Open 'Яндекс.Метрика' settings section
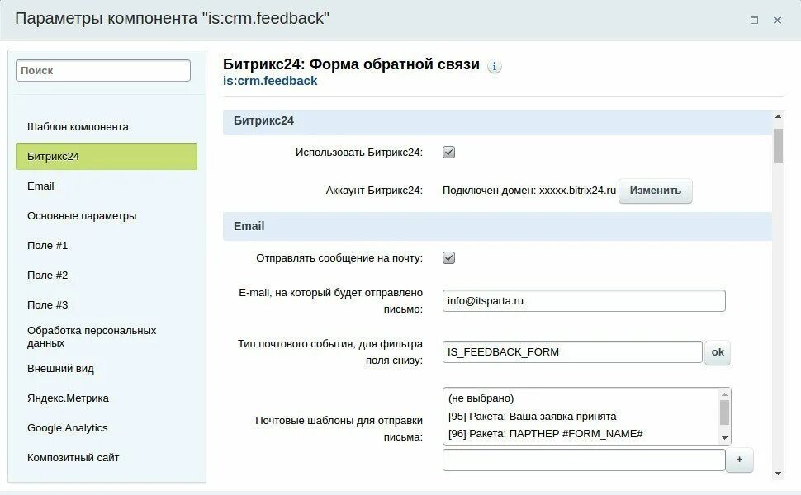801x495 pixels. coord(68,398)
